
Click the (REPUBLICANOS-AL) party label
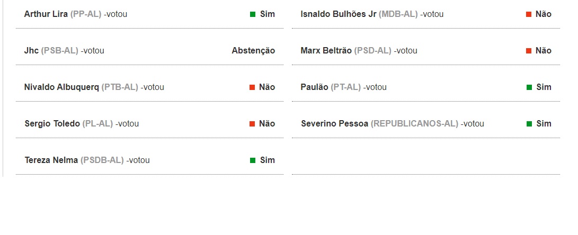click(x=414, y=124)
